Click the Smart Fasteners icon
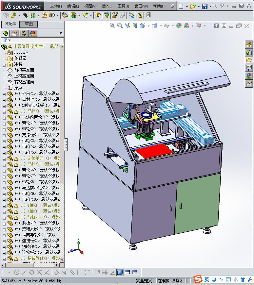 pyautogui.click(x=45, y=15)
